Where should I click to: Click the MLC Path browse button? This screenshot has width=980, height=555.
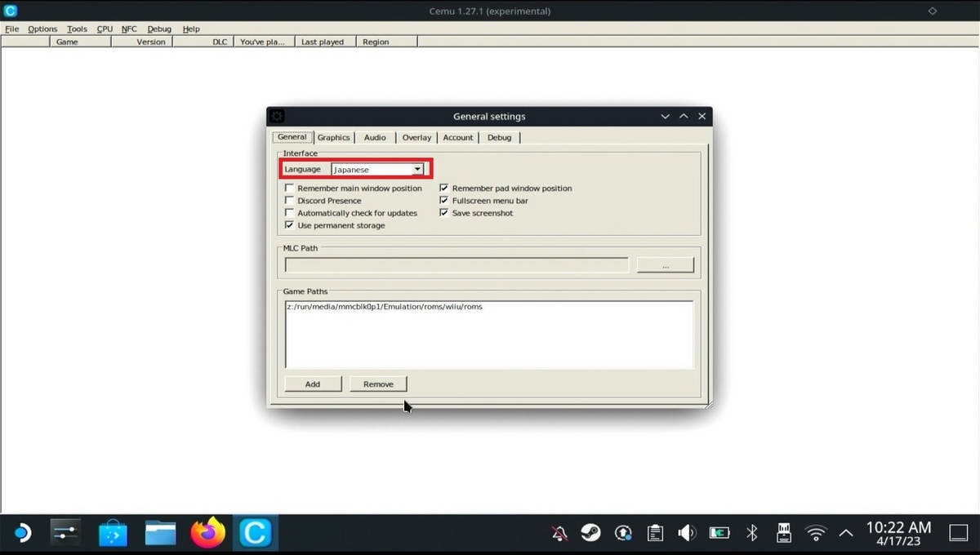coord(666,265)
